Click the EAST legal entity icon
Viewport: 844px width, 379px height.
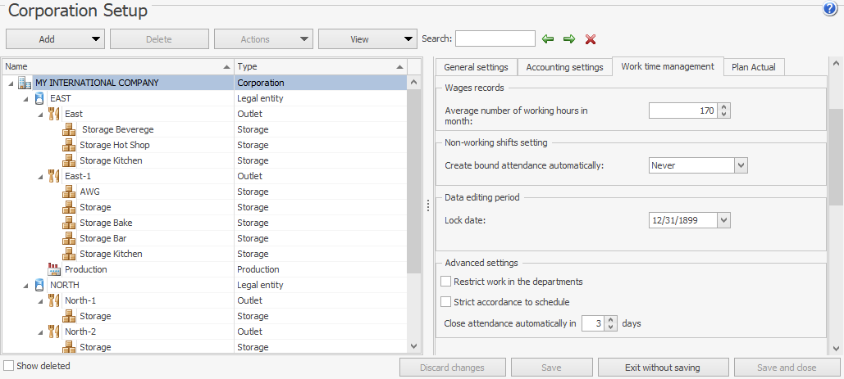tap(39, 98)
